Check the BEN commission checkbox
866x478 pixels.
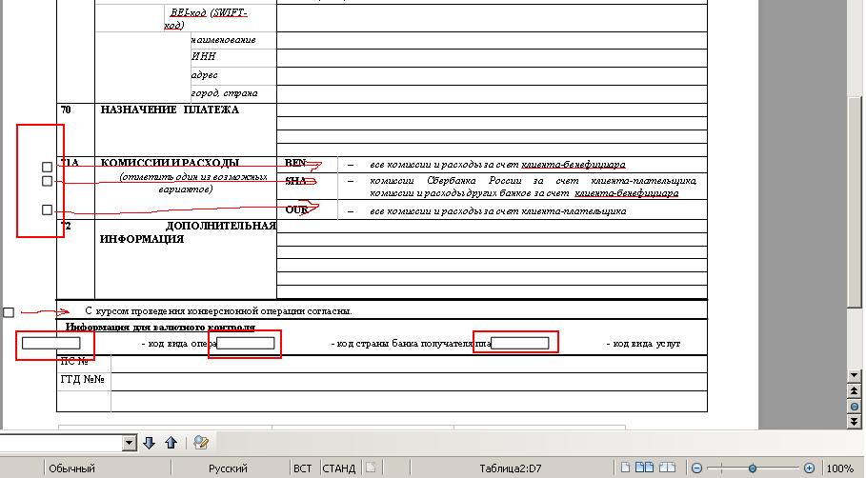point(47,168)
